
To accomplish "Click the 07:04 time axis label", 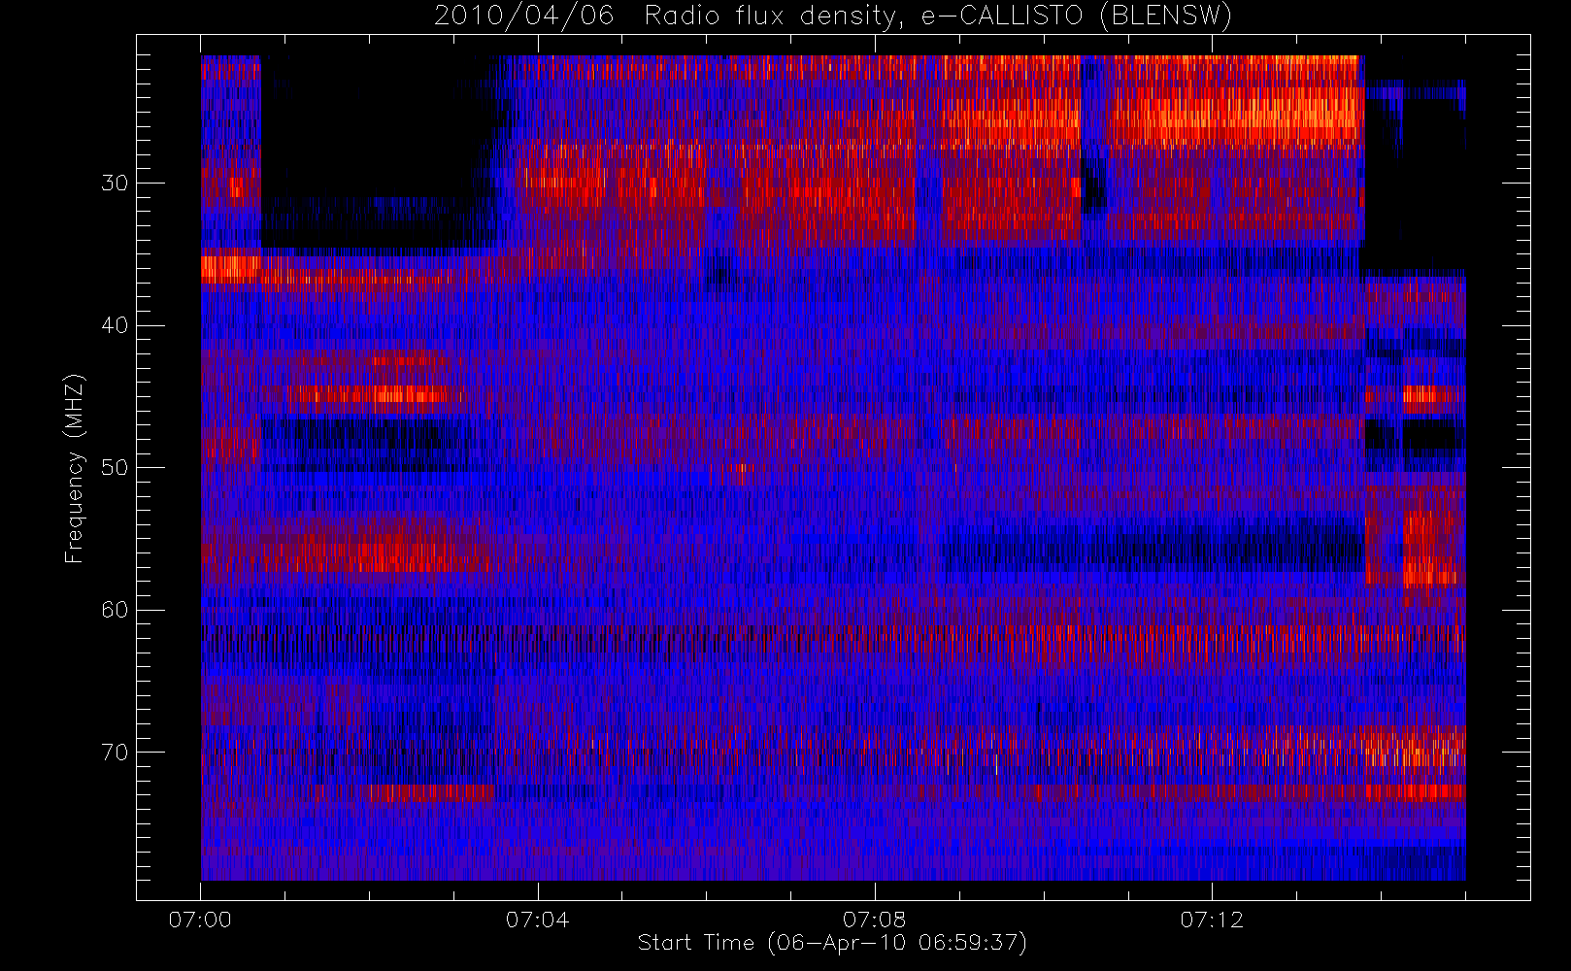I will tap(537, 920).
